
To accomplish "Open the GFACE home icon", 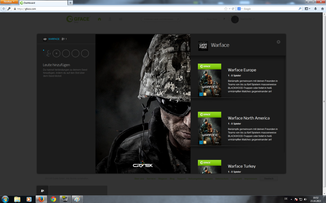I will pyautogui.click(x=99, y=19).
